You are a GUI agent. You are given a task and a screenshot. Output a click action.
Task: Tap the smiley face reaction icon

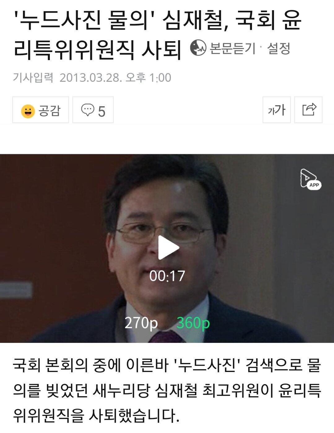tap(28, 111)
